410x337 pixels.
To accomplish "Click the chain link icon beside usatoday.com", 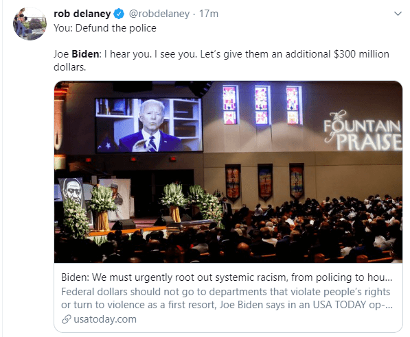I will click(x=67, y=319).
